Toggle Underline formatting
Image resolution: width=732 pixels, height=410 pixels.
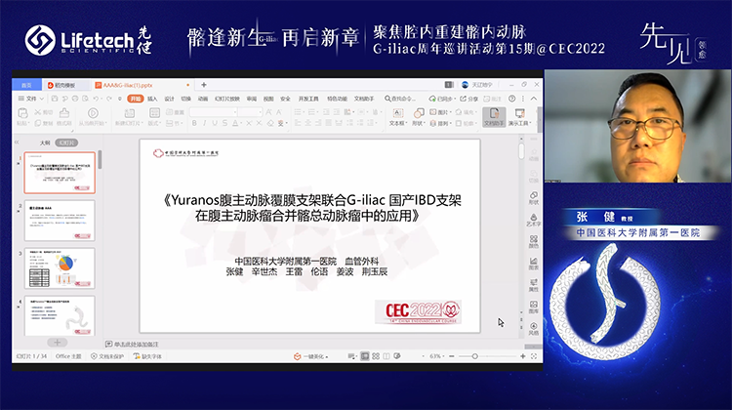[x=215, y=123]
